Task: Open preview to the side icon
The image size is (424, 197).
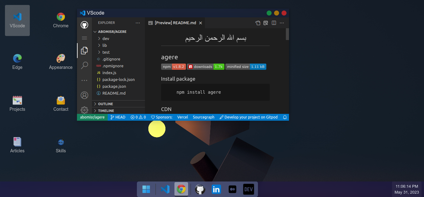Action: (266, 23)
